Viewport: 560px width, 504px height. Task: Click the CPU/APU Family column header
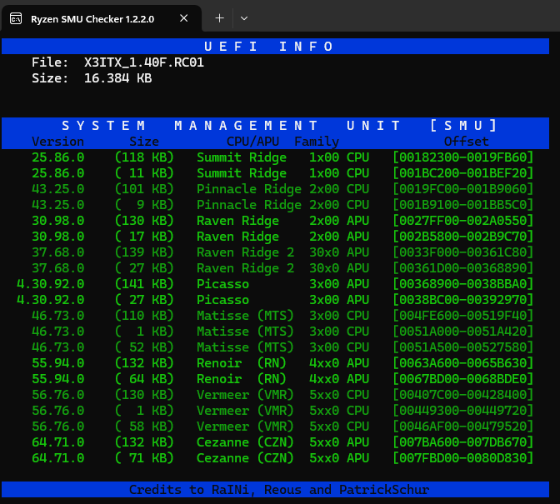click(x=282, y=142)
